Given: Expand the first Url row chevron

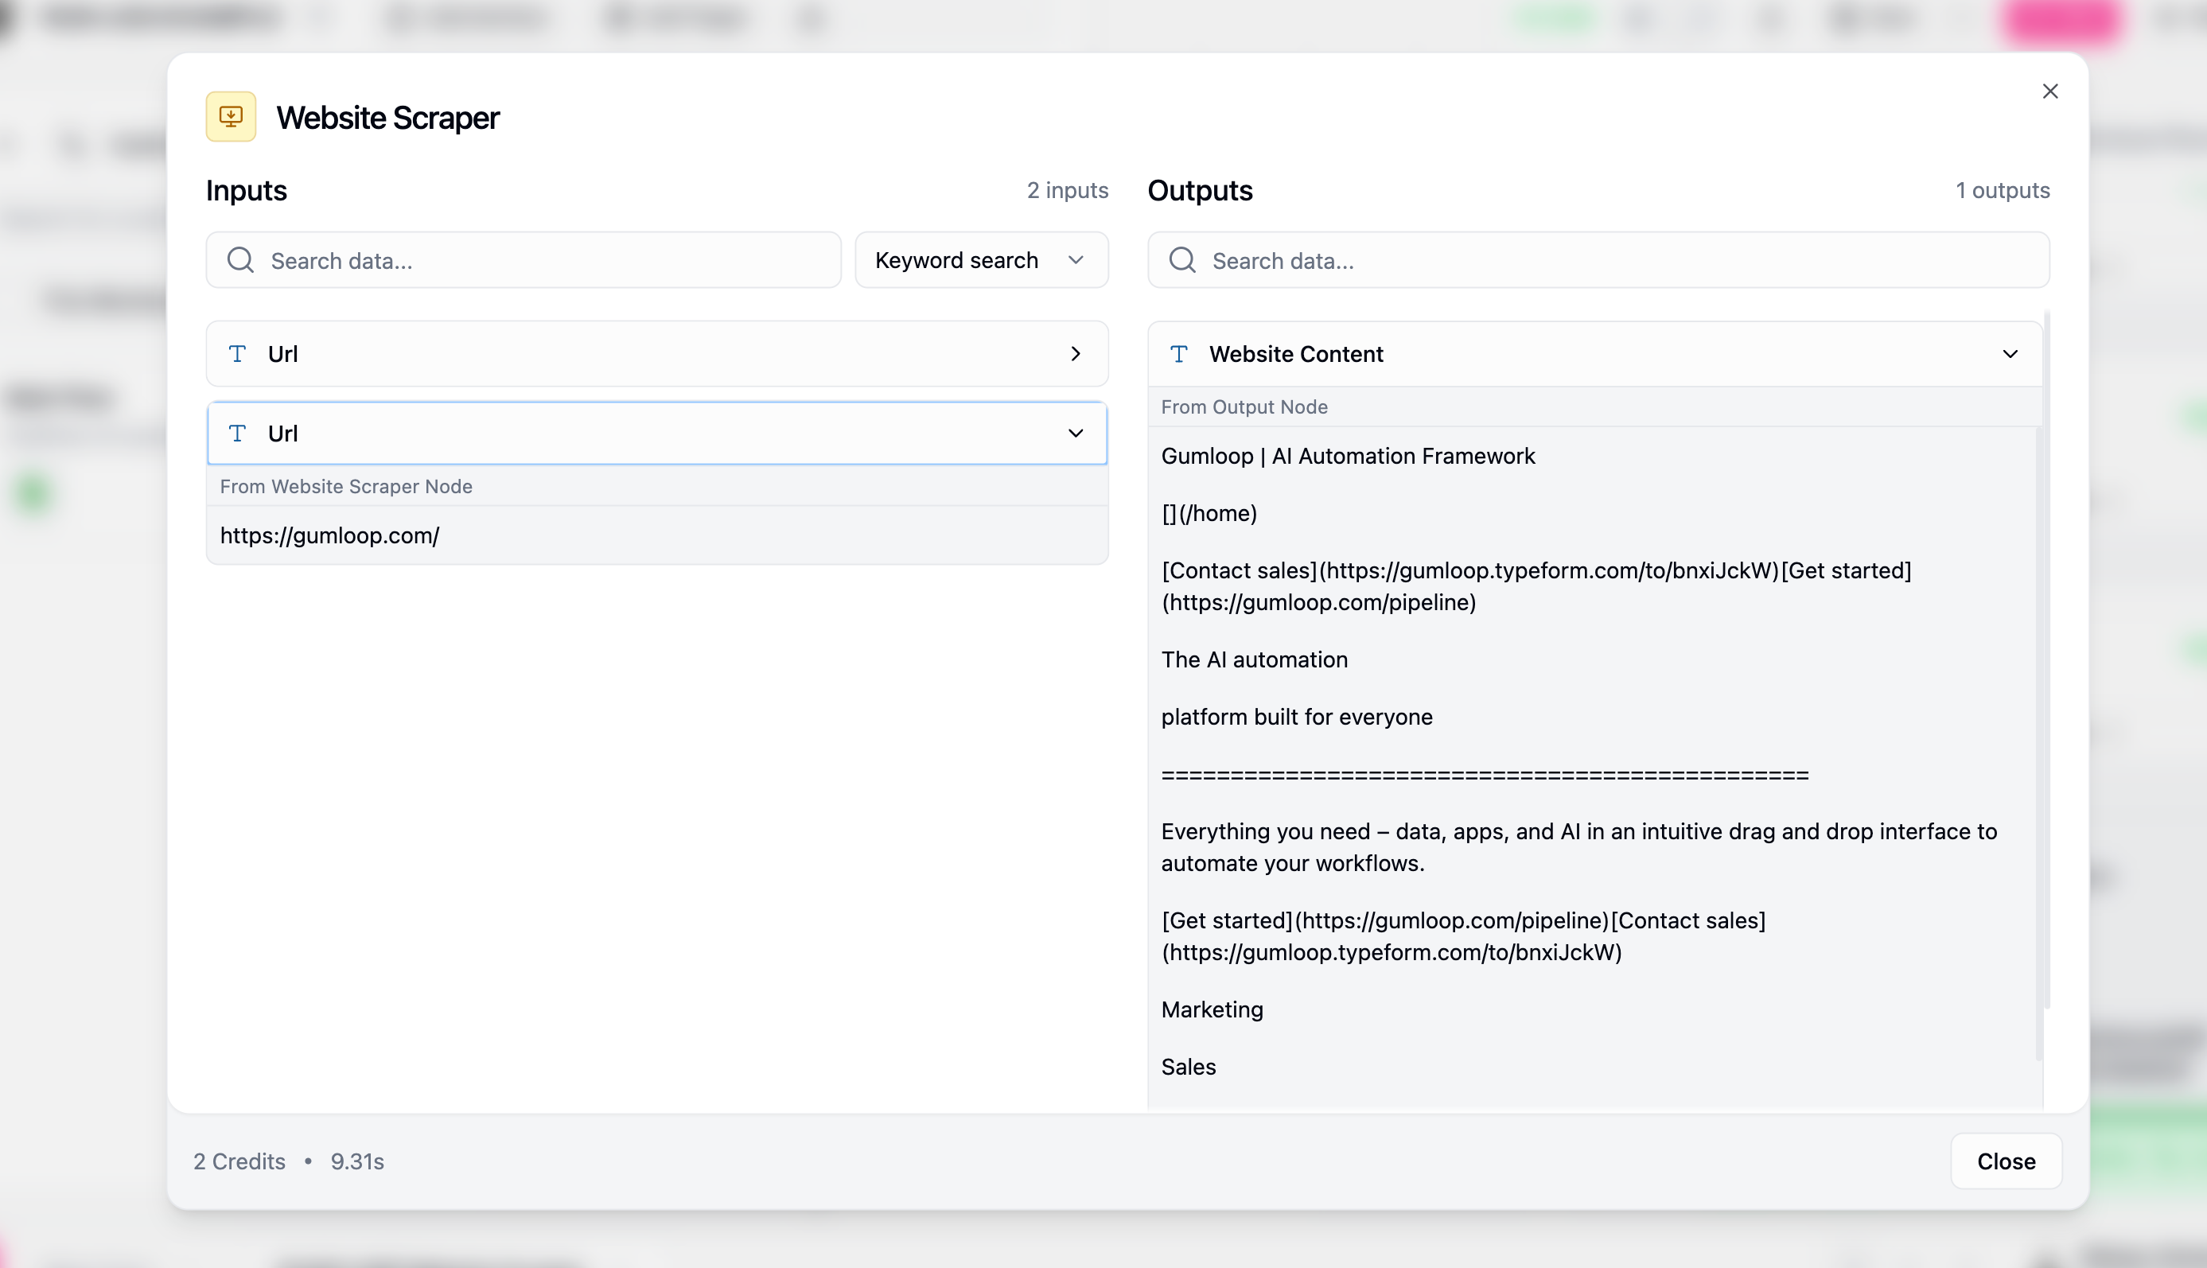Looking at the screenshot, I should (1076, 353).
